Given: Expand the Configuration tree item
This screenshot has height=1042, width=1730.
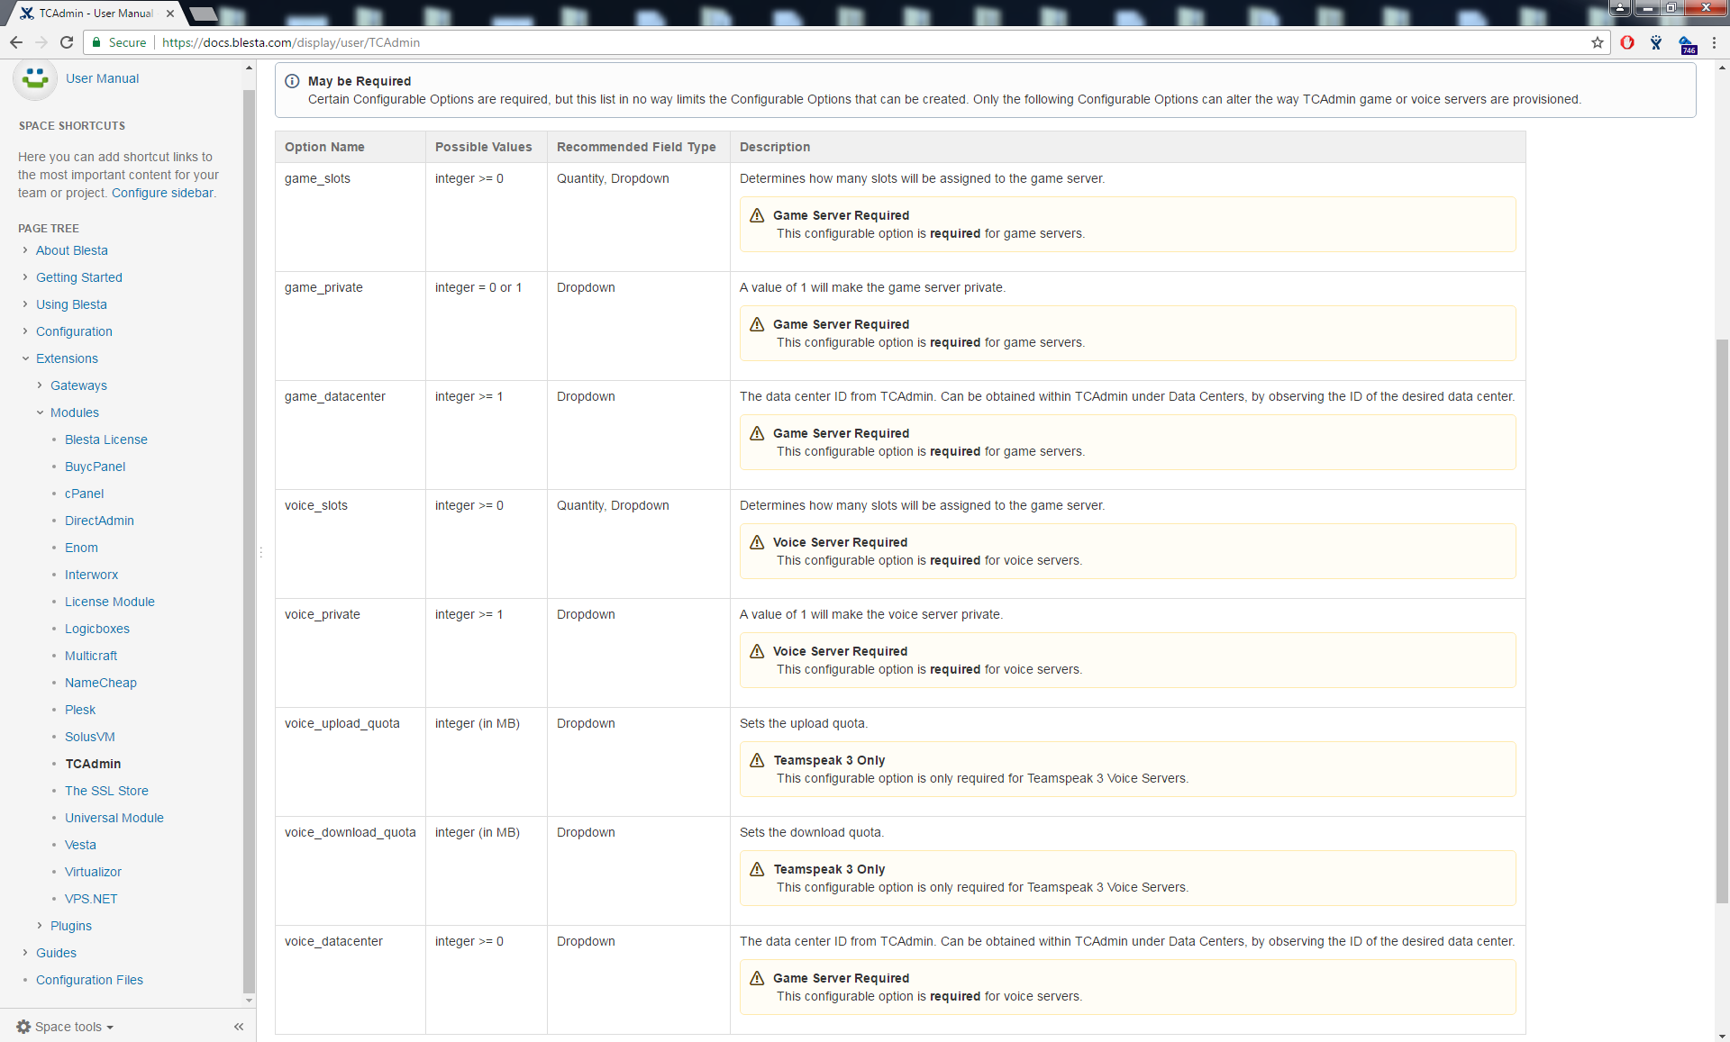Looking at the screenshot, I should tap(25, 331).
